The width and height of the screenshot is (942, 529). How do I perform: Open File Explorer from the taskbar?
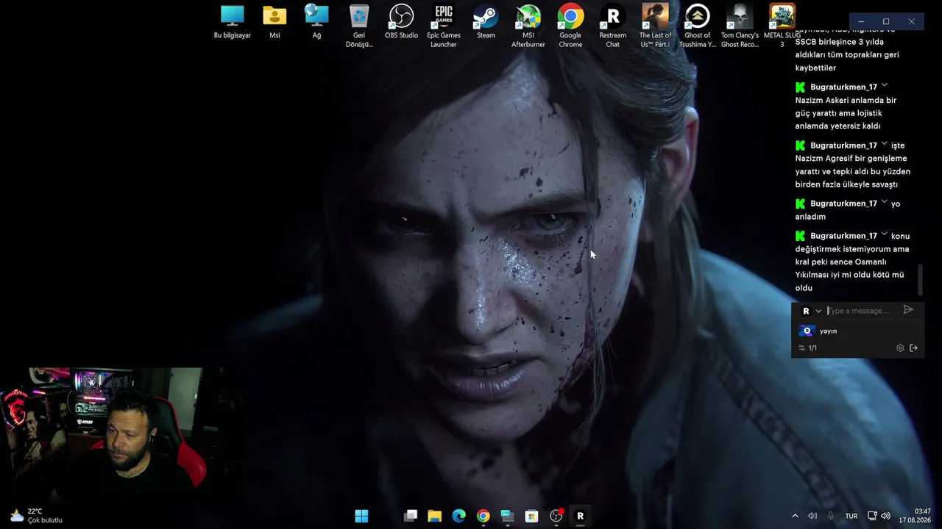pos(435,516)
